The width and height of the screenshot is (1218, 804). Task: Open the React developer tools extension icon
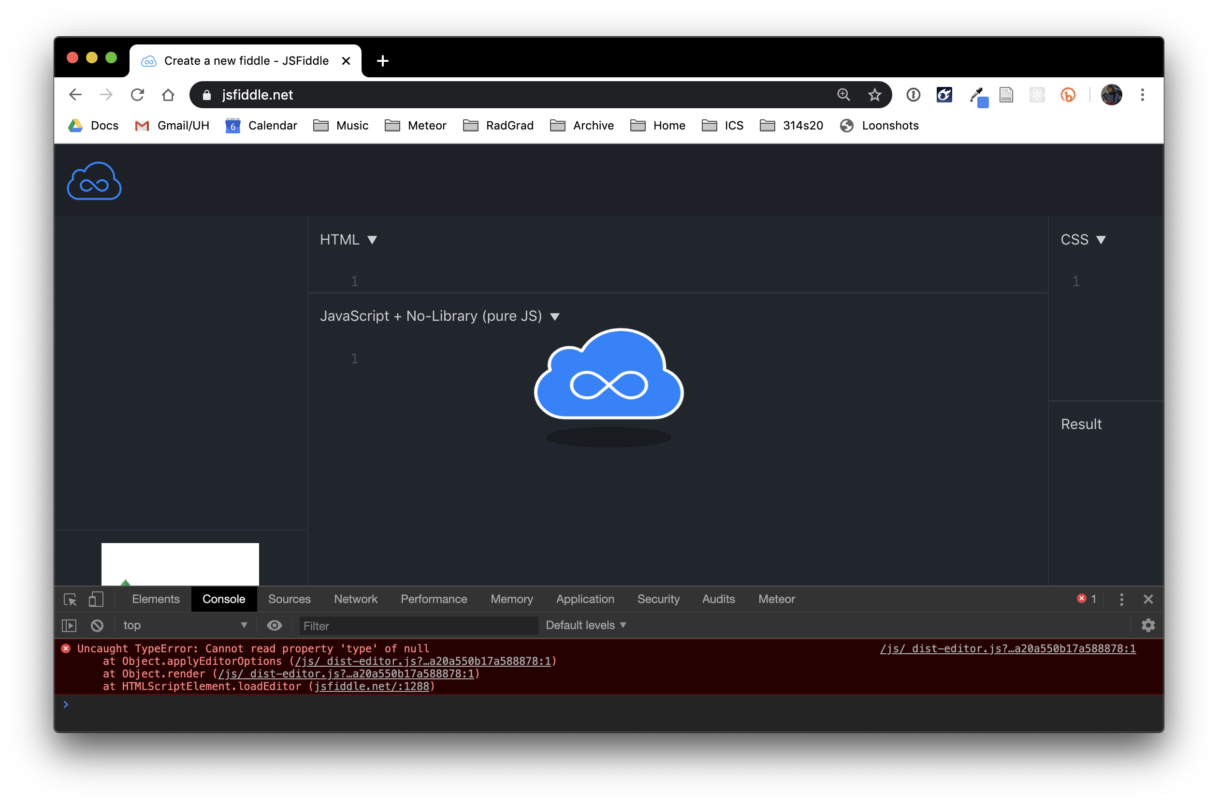tap(1037, 95)
